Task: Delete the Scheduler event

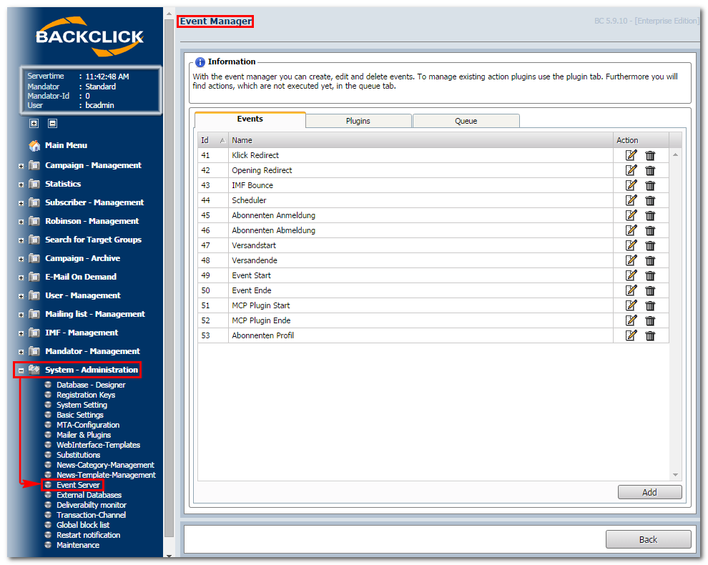Action: click(x=650, y=200)
